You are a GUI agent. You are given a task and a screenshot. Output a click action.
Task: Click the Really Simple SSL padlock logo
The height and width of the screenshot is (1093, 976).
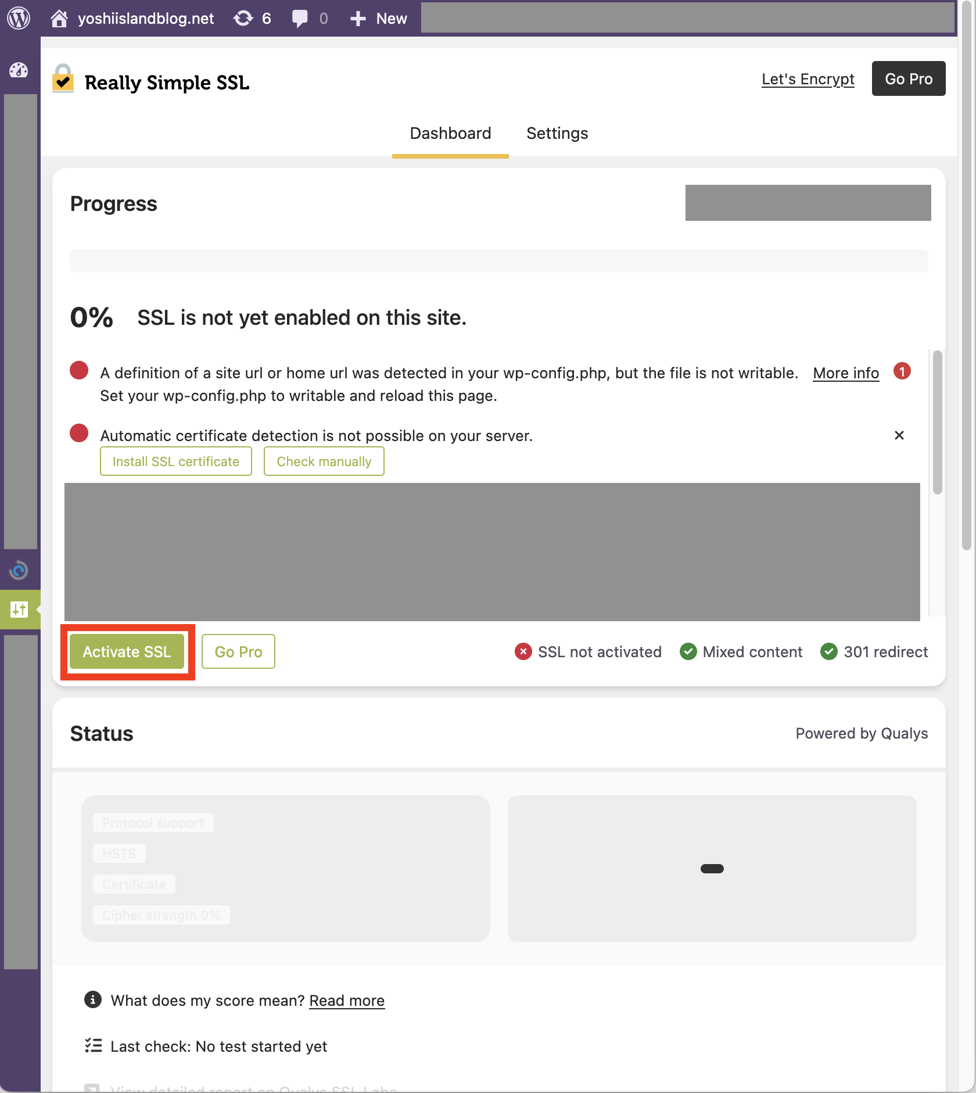[x=63, y=78]
